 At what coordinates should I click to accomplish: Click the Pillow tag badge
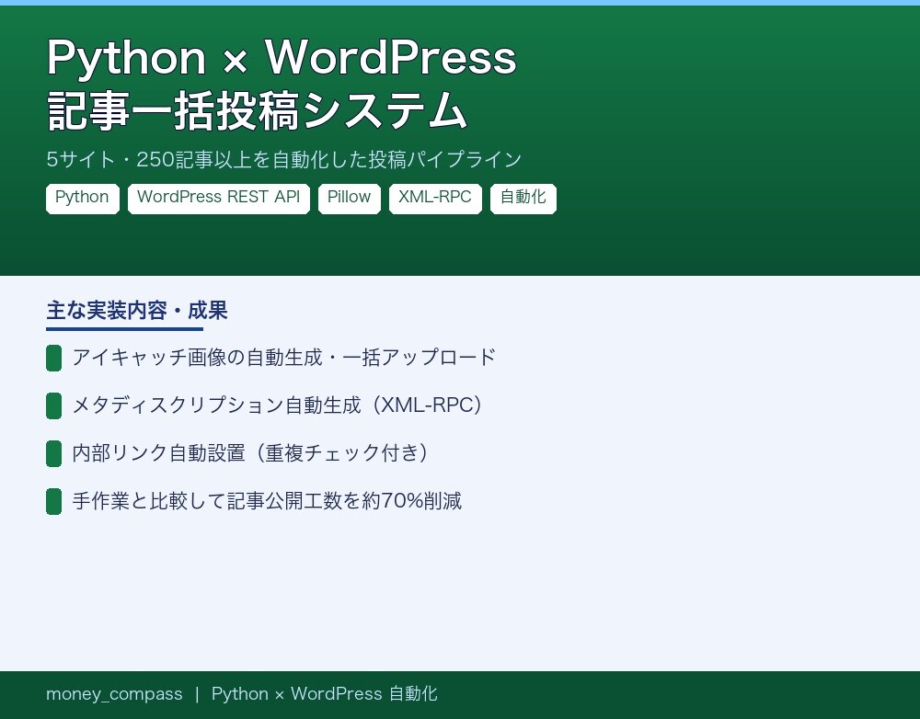(x=349, y=199)
